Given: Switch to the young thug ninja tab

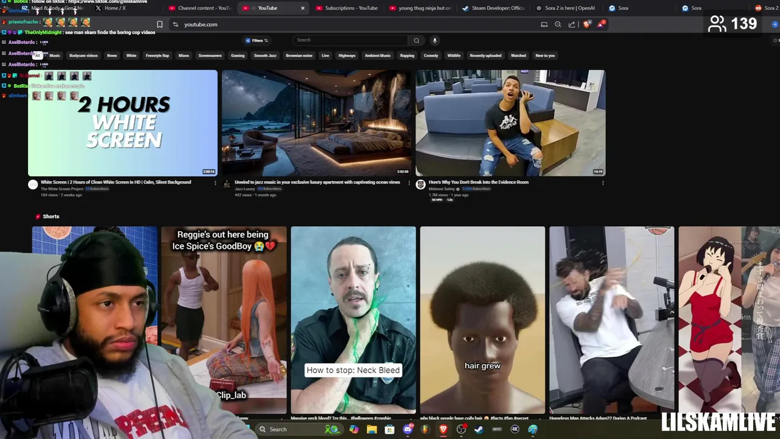Looking at the screenshot, I should pos(420,8).
